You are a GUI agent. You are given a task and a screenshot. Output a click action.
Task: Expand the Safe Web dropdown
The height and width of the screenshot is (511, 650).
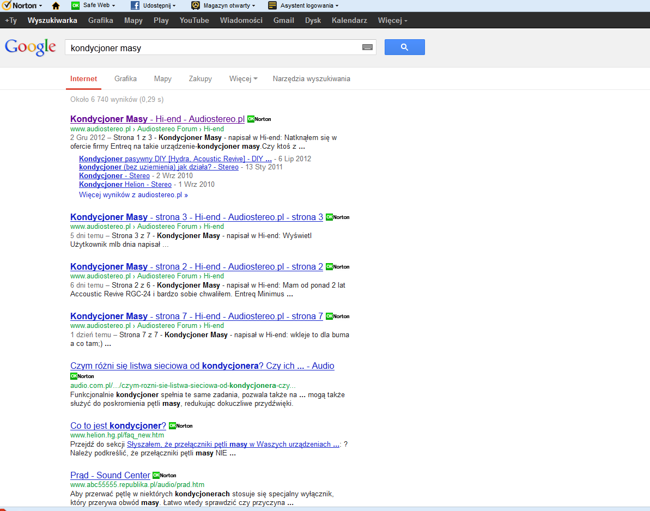(113, 6)
